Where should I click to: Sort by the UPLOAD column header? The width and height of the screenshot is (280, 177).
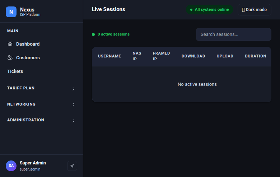(x=225, y=56)
